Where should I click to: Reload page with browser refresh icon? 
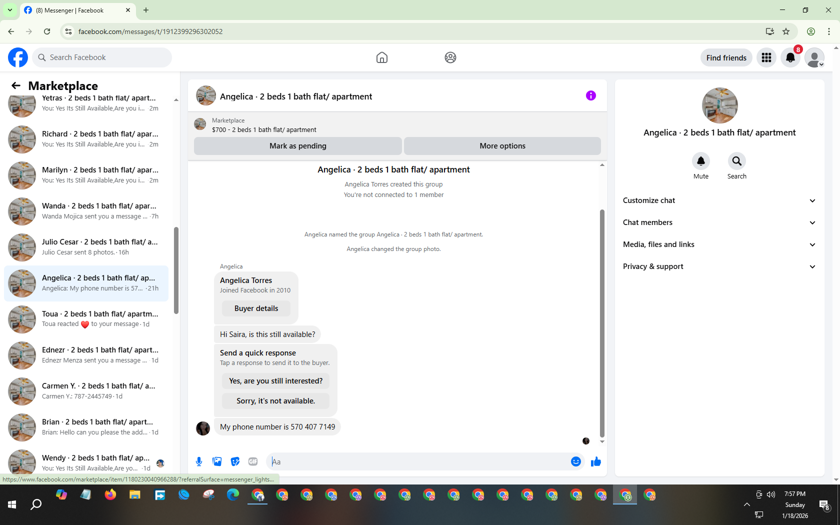point(47,31)
